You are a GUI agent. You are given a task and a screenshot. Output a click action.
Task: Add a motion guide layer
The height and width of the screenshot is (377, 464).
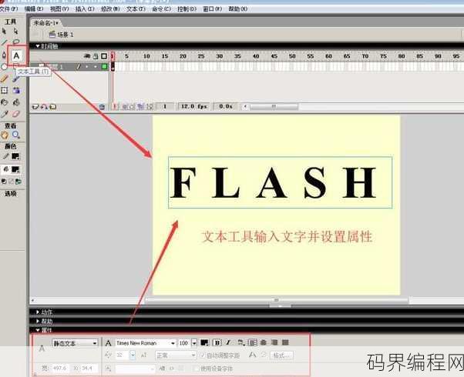44,107
